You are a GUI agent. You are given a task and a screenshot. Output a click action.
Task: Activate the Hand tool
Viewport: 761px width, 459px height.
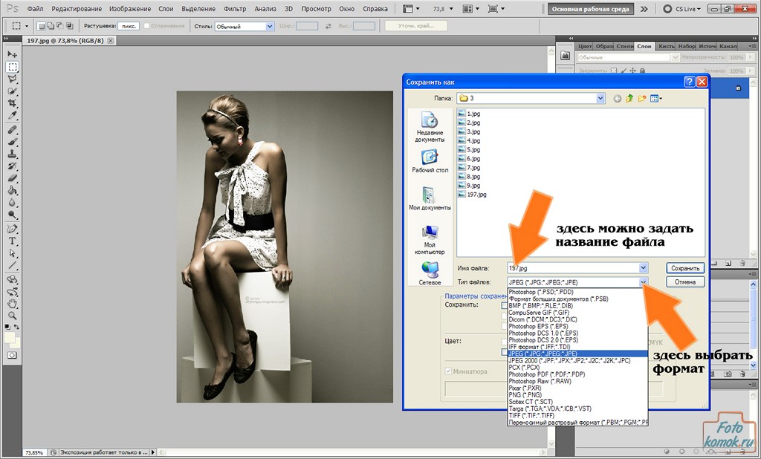pos(13,304)
